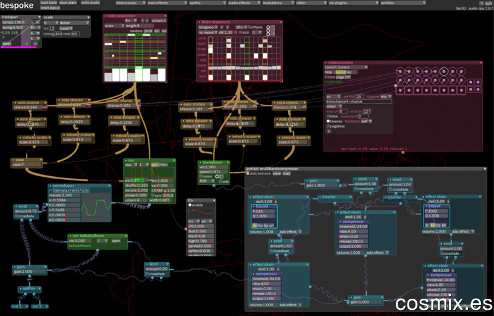This screenshot has width=494, height=316.
Task: Shift the note sequencer pattern left
Action: (x=143, y=21)
